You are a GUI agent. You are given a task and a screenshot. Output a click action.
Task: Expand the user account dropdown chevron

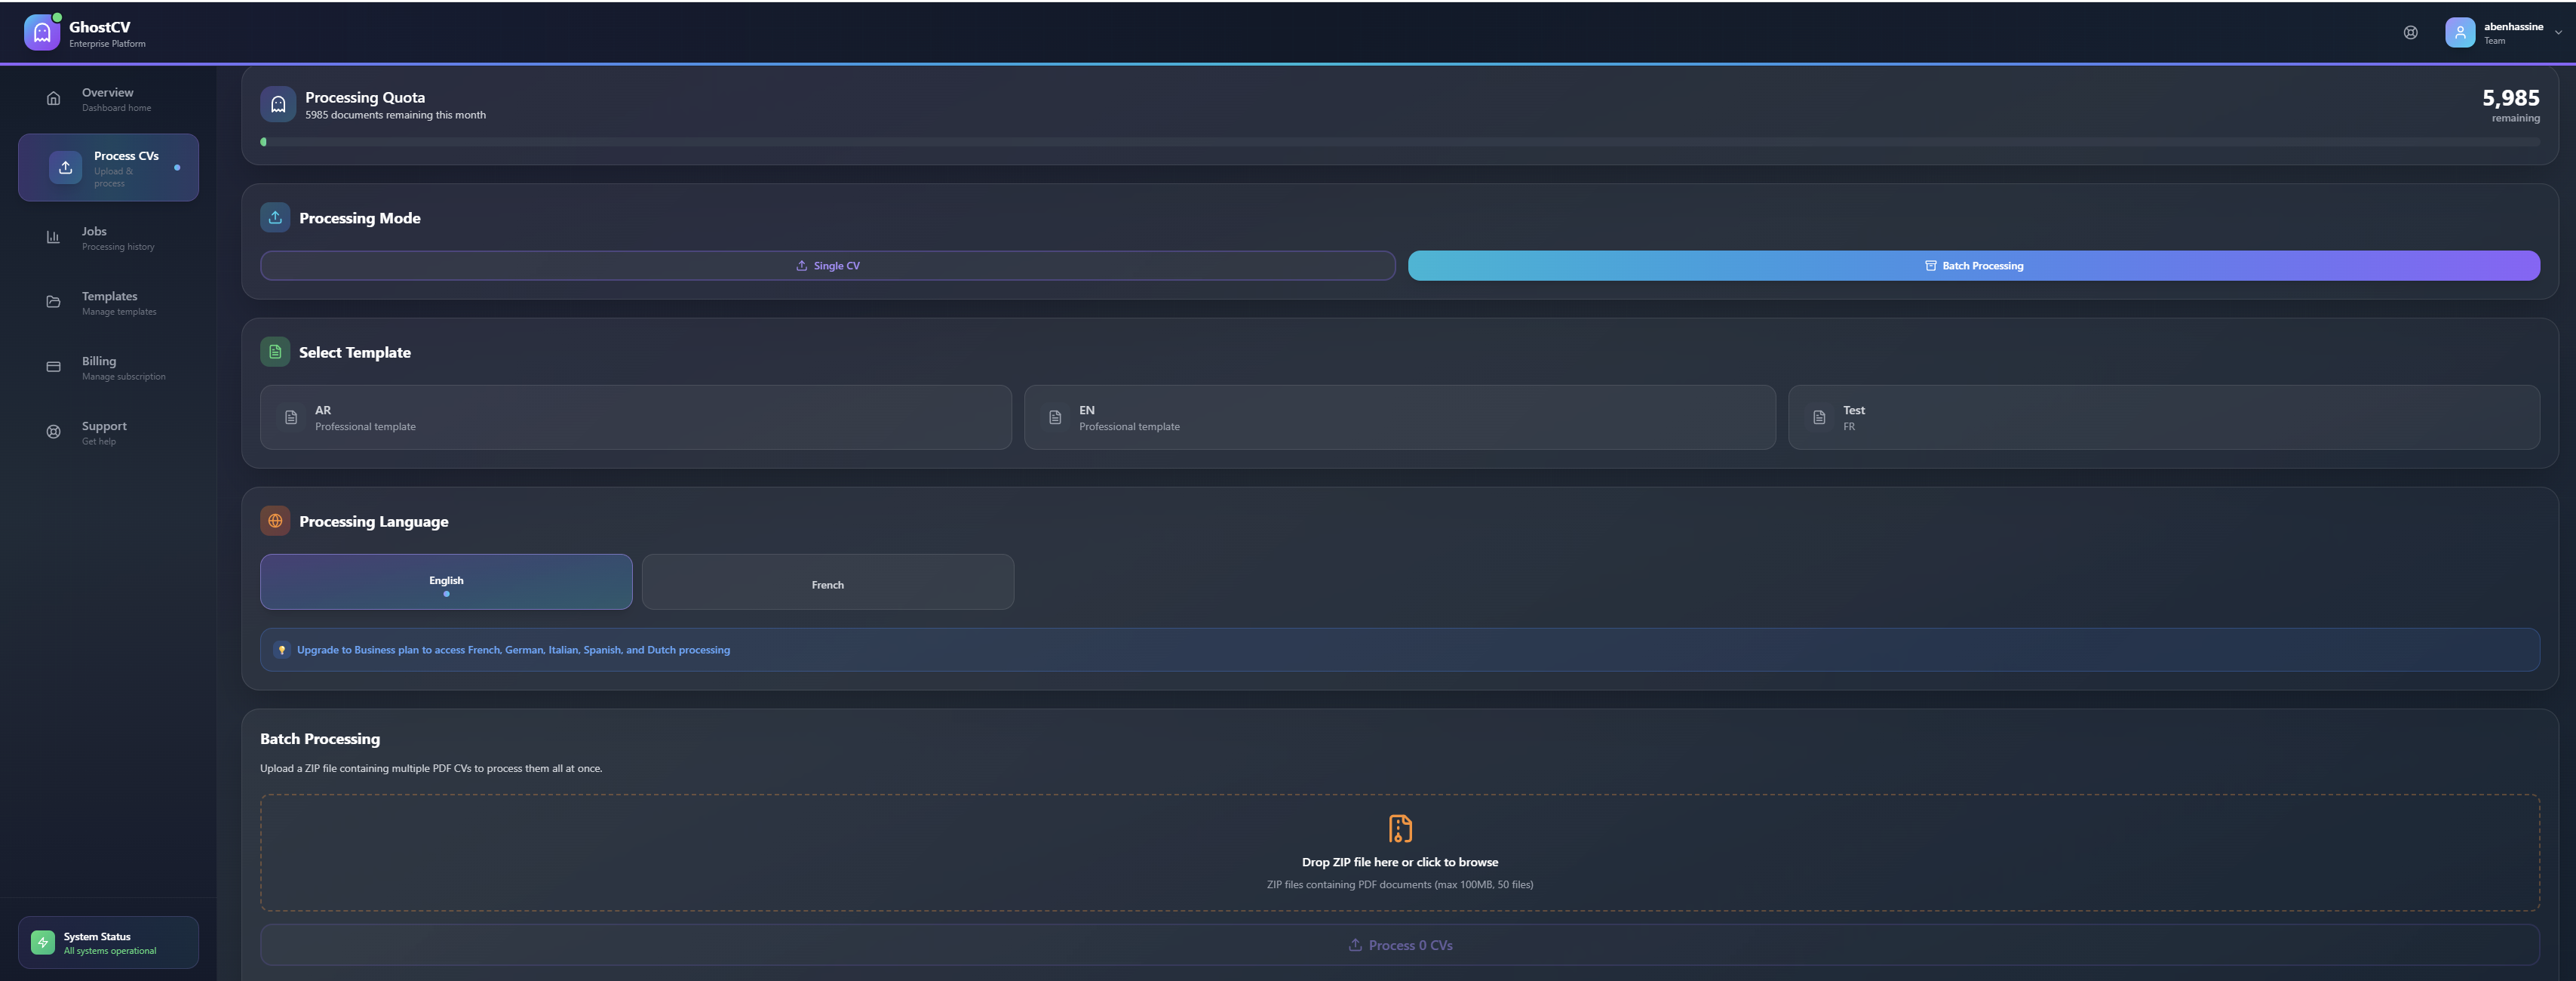[2558, 33]
